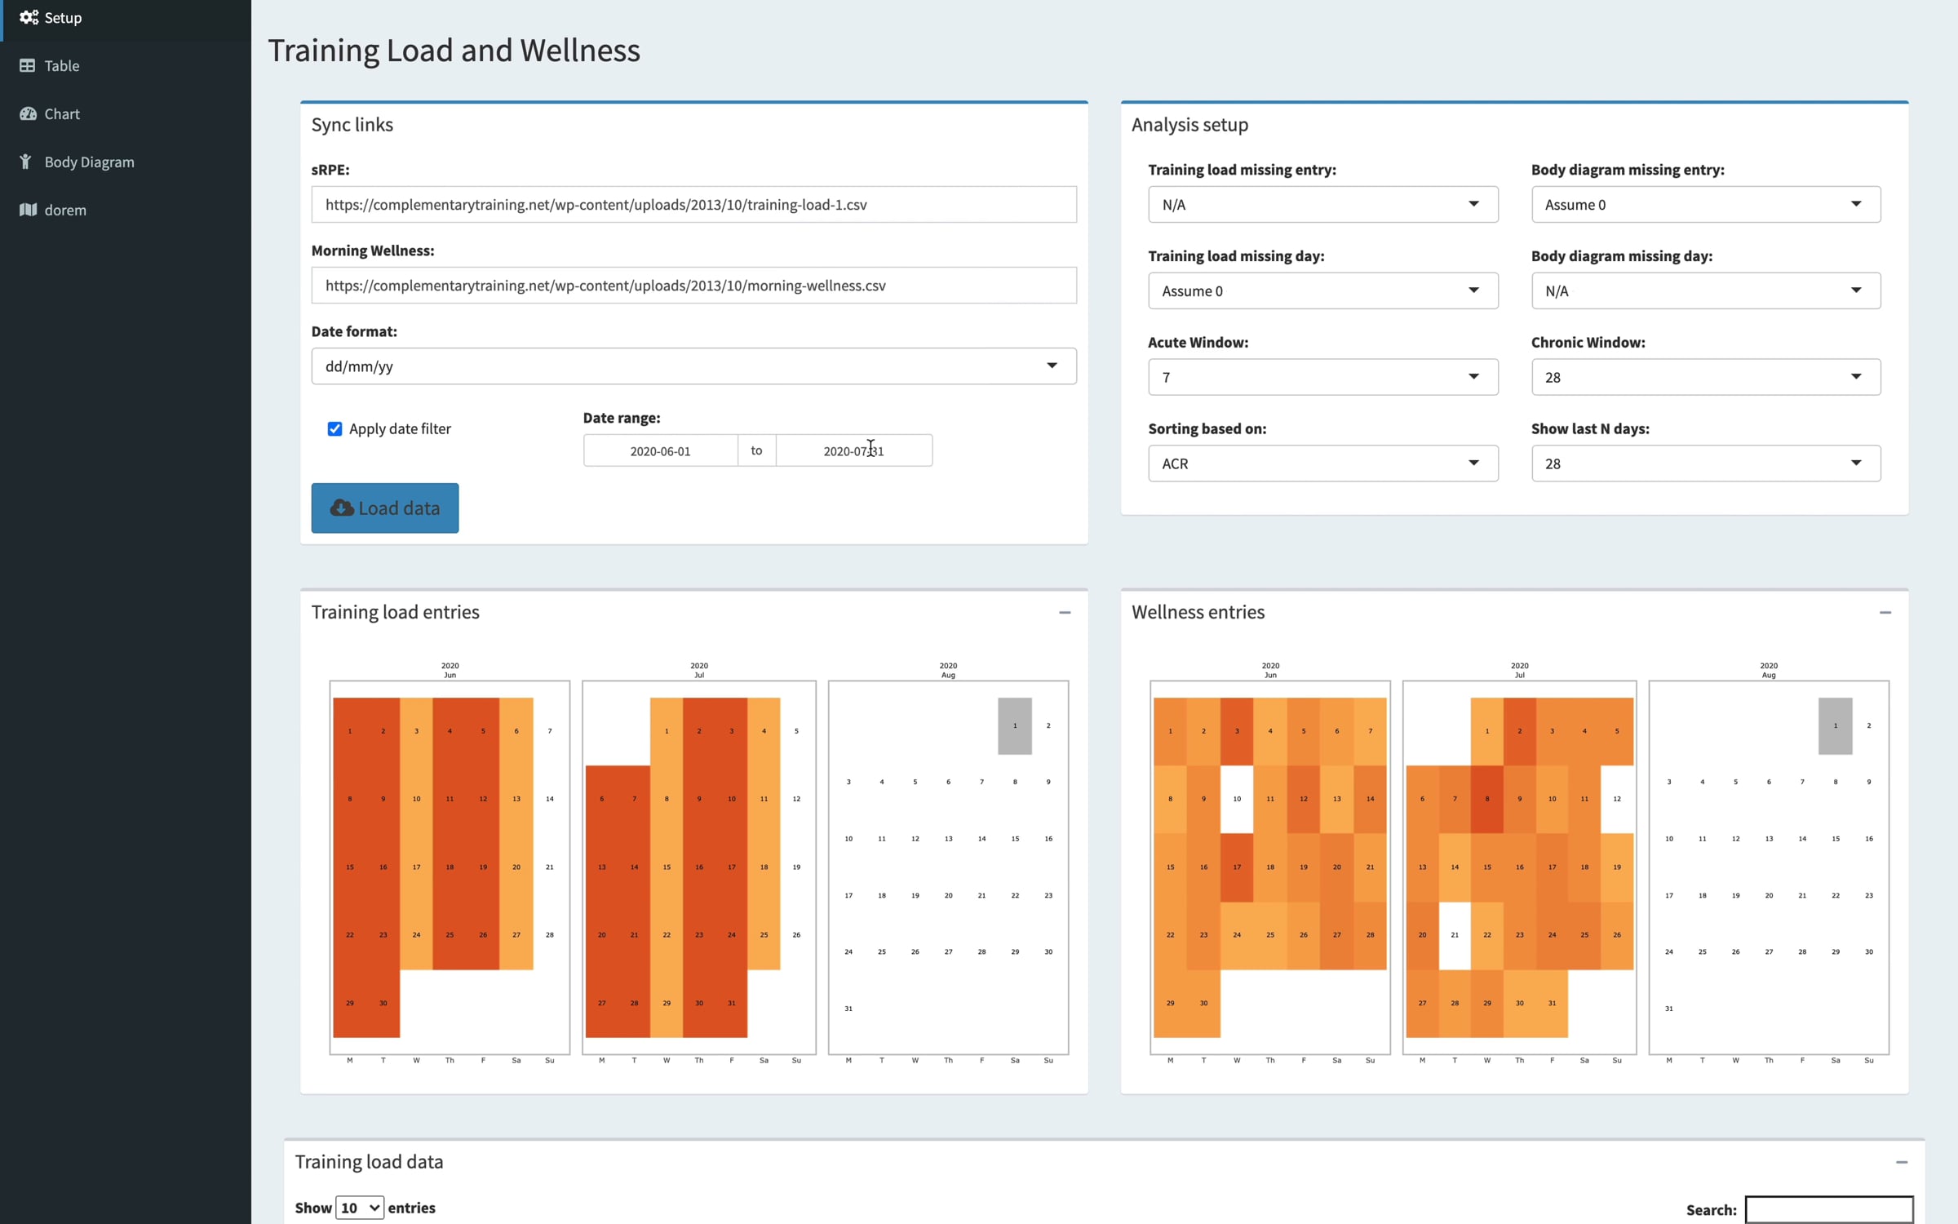Click the Body Diagram person icon
This screenshot has height=1224, width=1958.
26,162
